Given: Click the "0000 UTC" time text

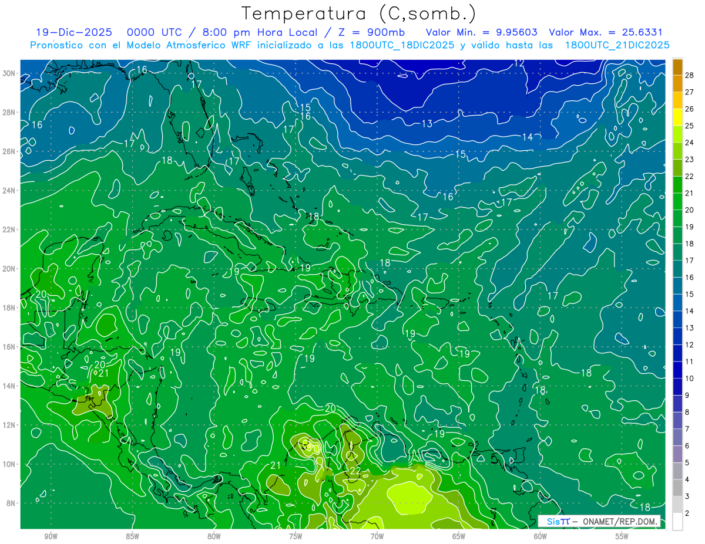Looking at the screenshot, I should click(156, 33).
